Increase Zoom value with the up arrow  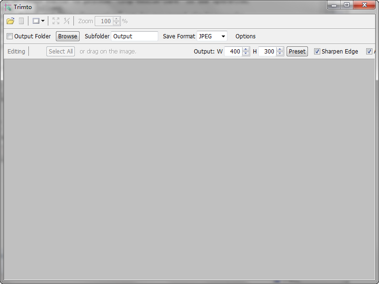coord(116,19)
